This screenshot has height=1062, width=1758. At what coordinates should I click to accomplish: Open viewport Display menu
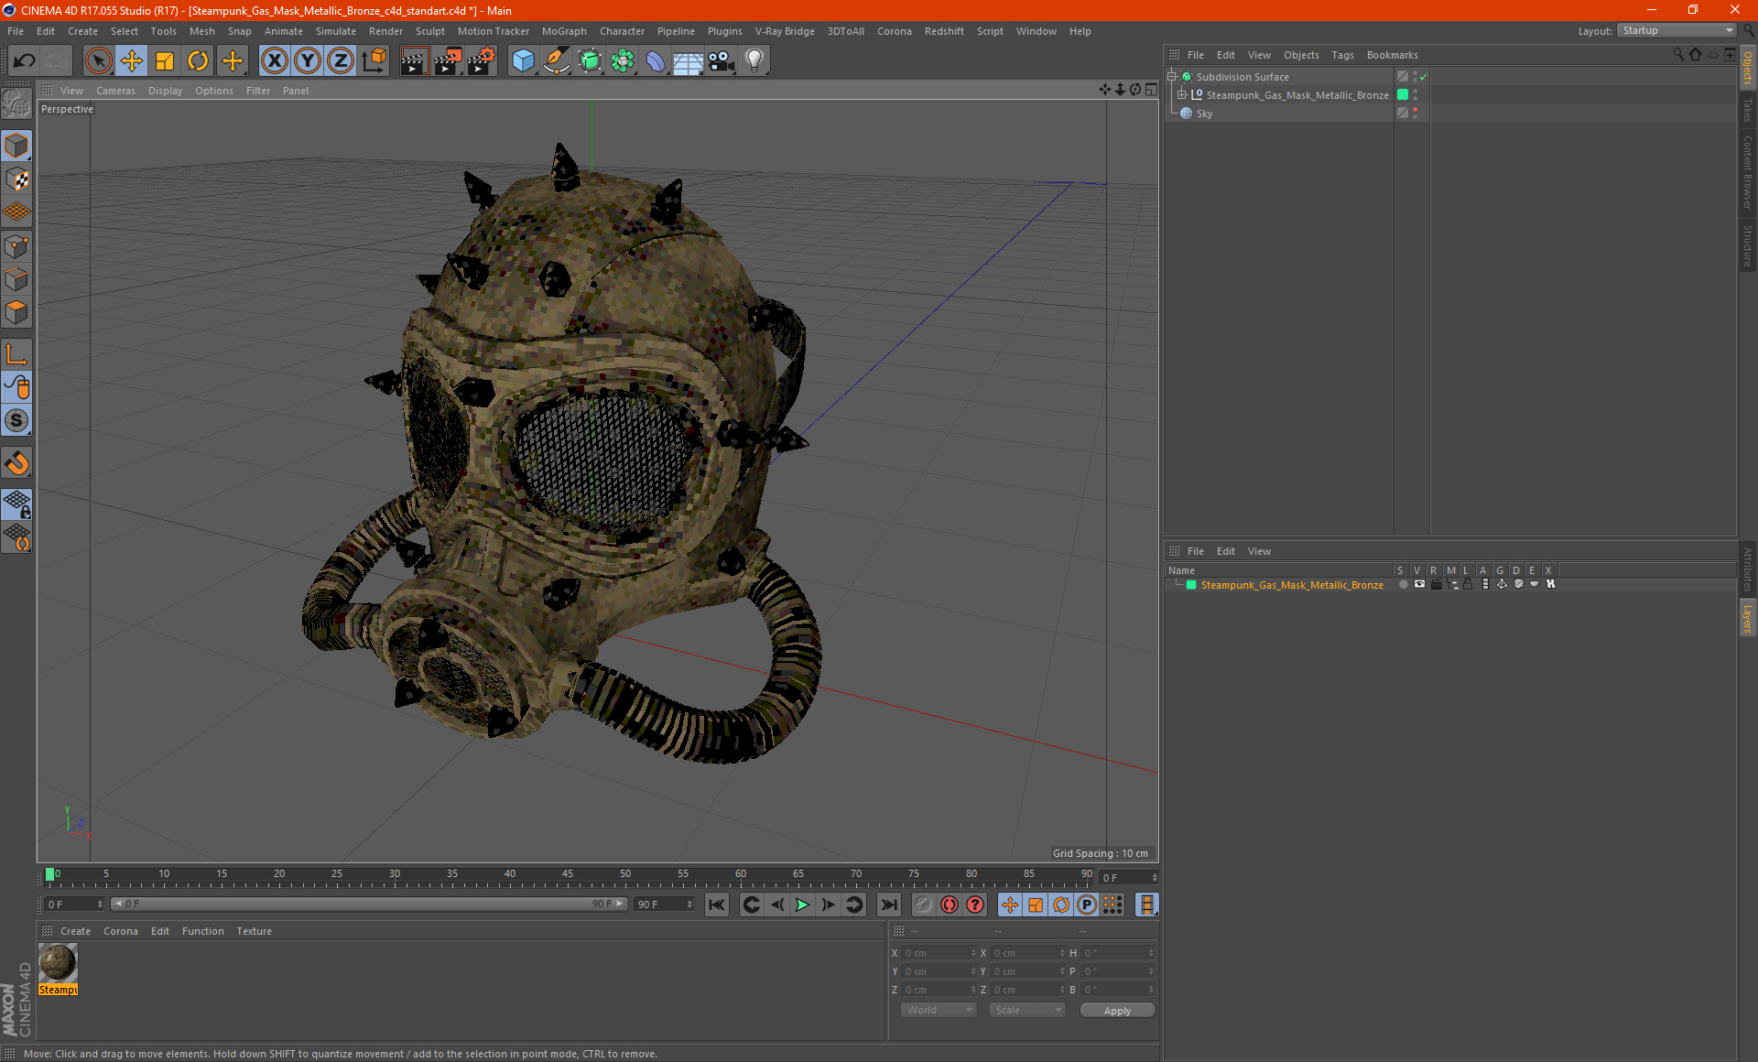coord(165,91)
